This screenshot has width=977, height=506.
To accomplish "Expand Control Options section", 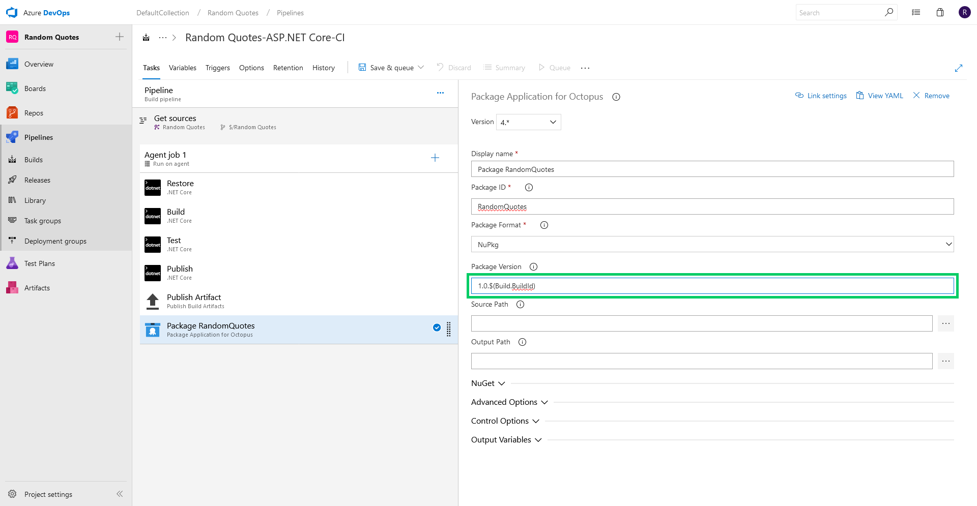I will [x=505, y=421].
